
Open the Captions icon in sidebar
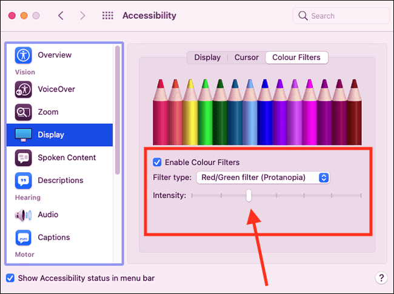(x=24, y=238)
